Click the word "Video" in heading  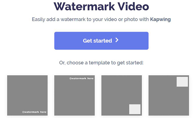coord(133,6)
